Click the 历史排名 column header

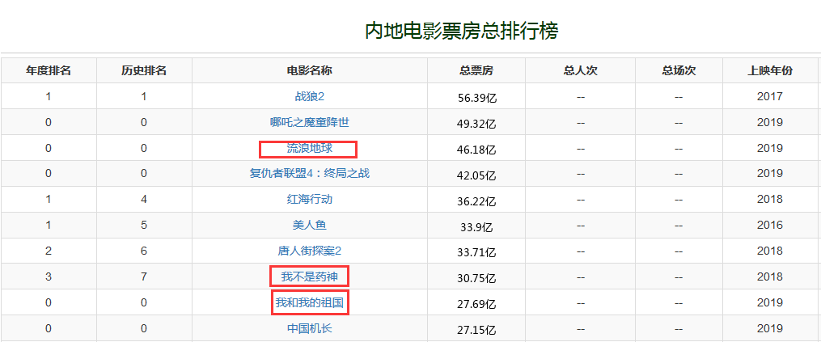pyautogui.click(x=144, y=70)
